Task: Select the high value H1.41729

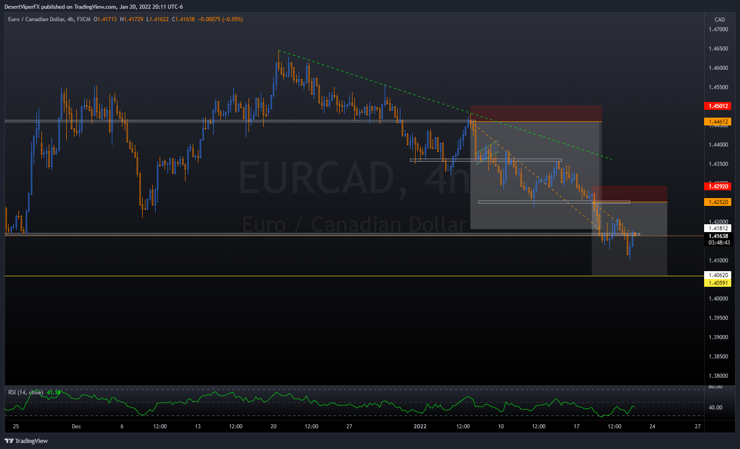Action: click(x=131, y=19)
